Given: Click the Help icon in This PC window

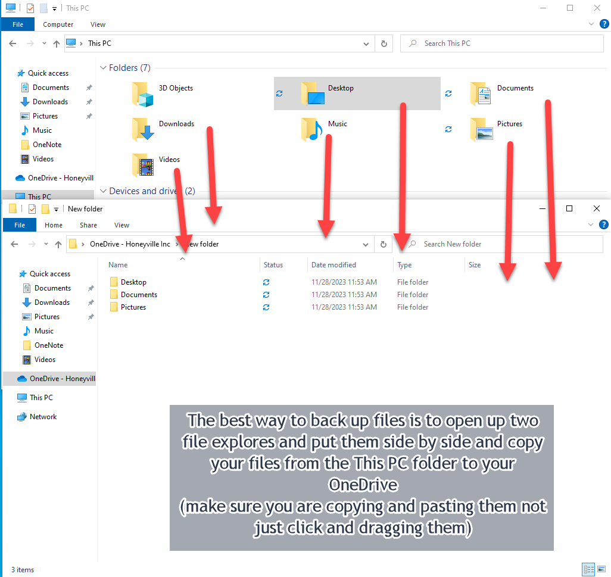Looking at the screenshot, I should [x=604, y=24].
